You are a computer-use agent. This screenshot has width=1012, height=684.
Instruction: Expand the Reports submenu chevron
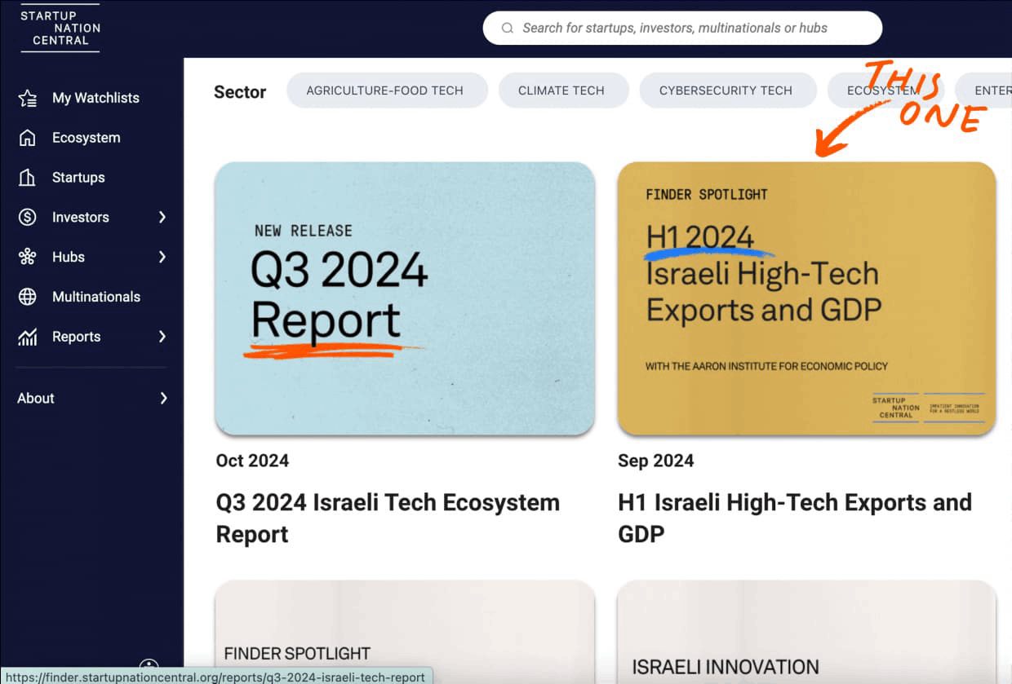(162, 337)
